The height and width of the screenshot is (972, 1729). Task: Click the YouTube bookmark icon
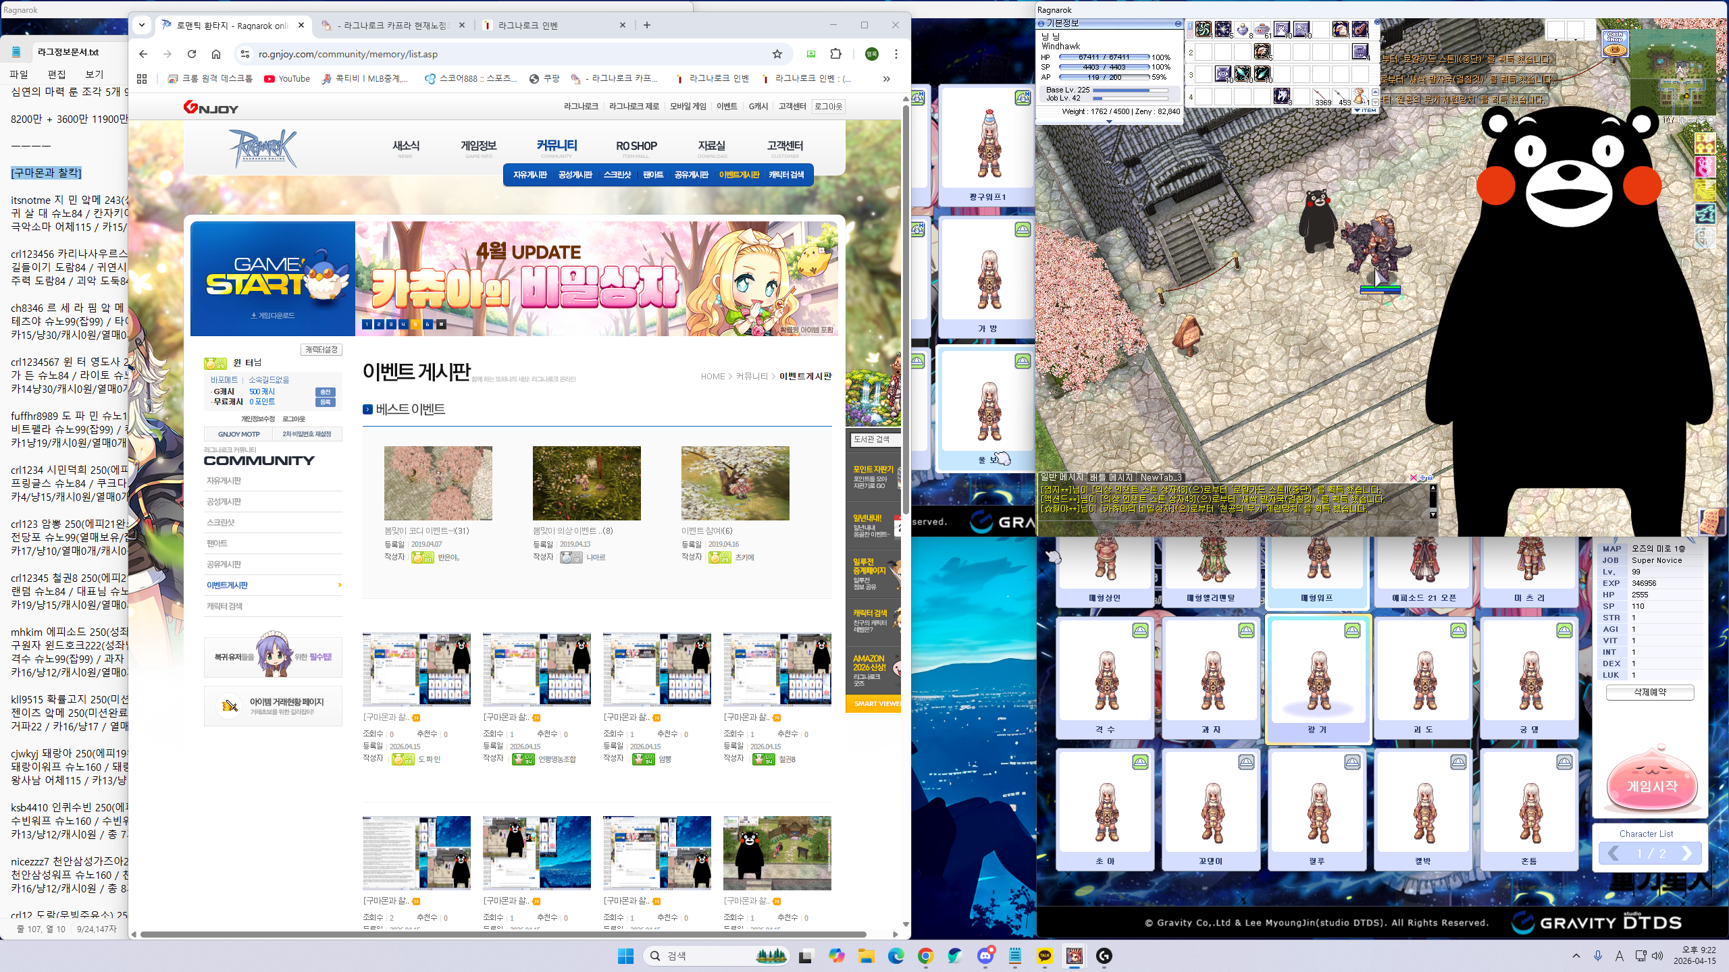tap(269, 79)
